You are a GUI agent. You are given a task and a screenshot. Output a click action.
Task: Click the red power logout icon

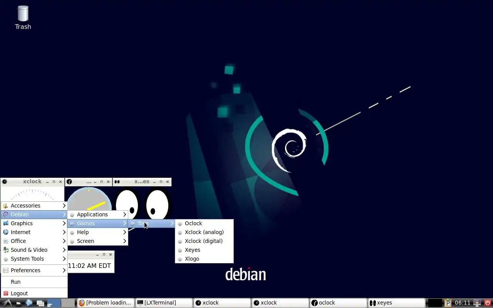click(488, 303)
